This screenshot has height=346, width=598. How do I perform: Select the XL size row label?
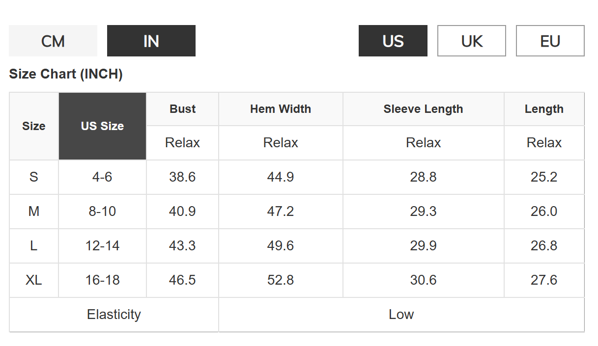pyautogui.click(x=34, y=280)
